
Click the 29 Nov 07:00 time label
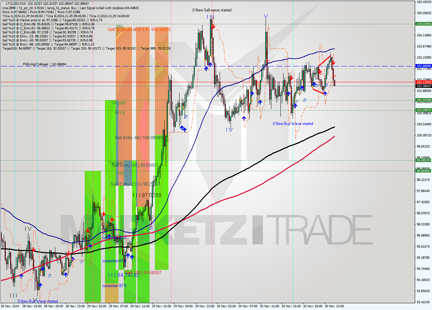pyautogui.click(x=118, y=306)
